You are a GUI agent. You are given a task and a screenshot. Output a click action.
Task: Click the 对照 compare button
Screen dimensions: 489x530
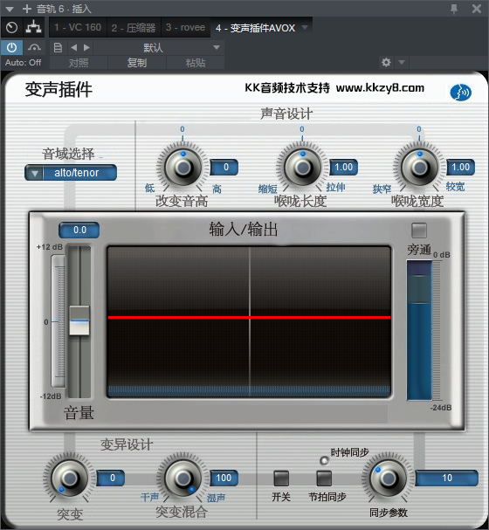coord(79,63)
